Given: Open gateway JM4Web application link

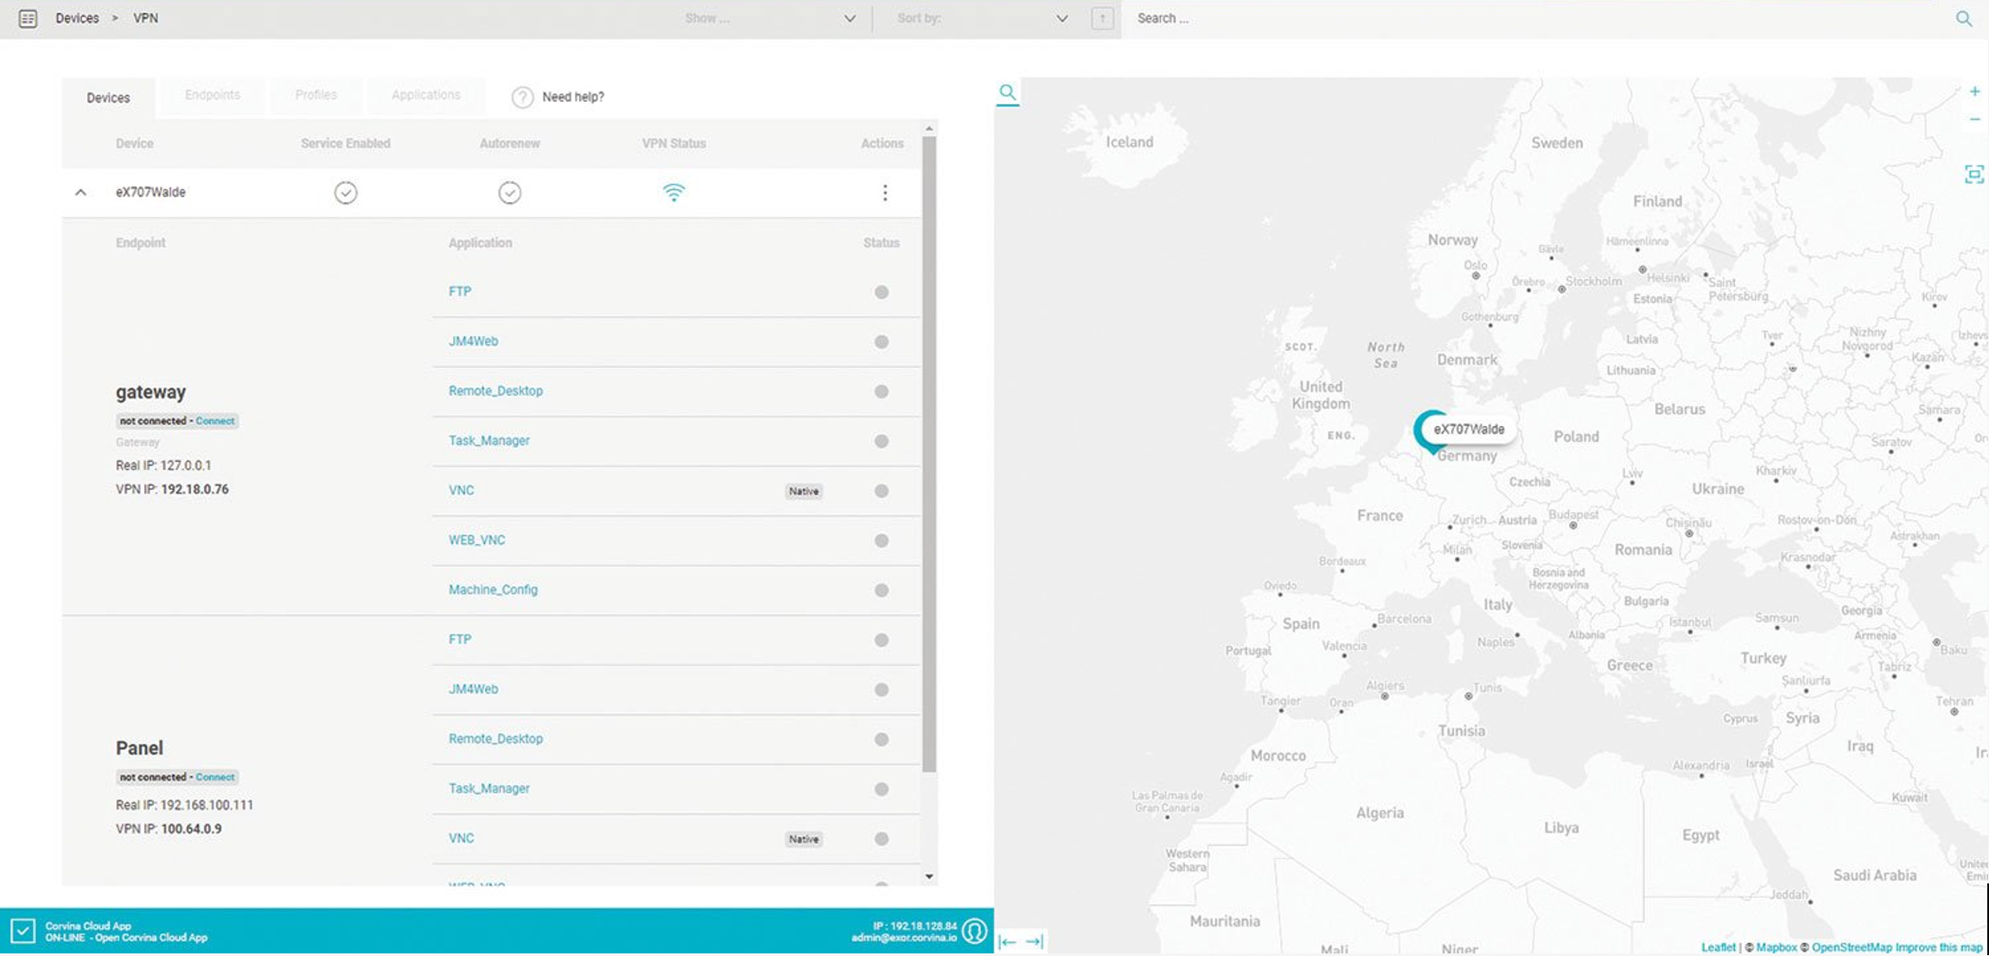Looking at the screenshot, I should click(x=473, y=341).
